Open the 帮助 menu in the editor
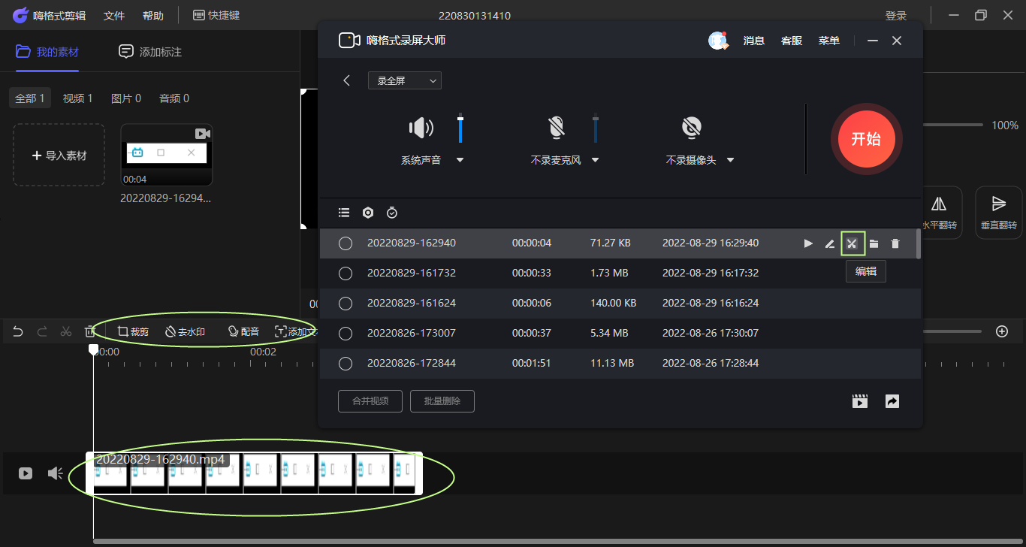 (153, 15)
